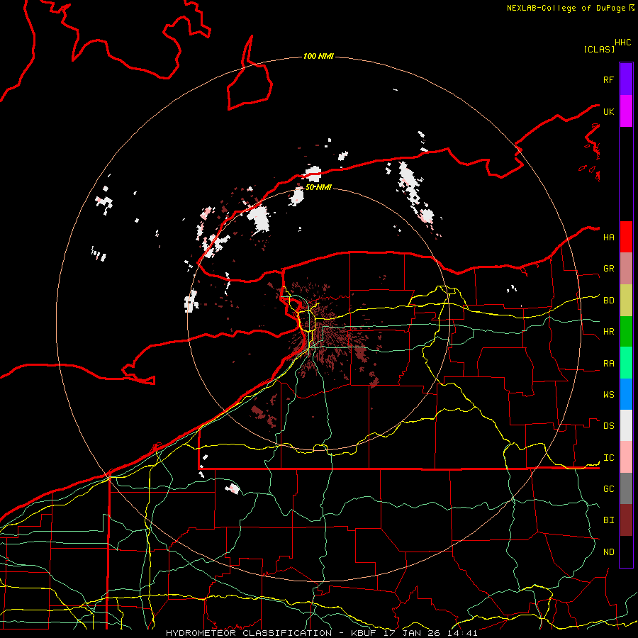Click the DS legend label
The image size is (638, 638).
(608, 426)
